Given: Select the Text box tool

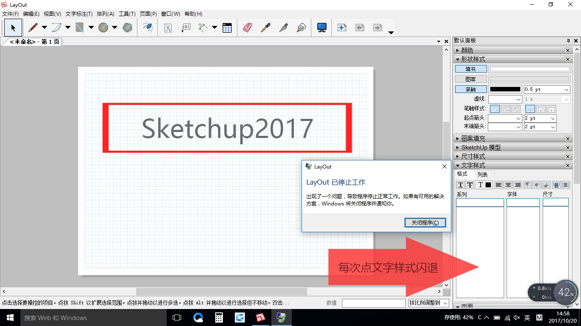Looking at the screenshot, I should point(168,28).
